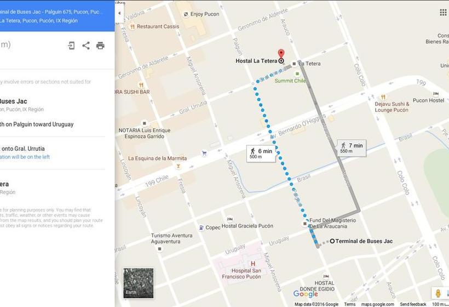
Task: Click the Terminal de Buses Jac origin marker
Action: pos(332,241)
